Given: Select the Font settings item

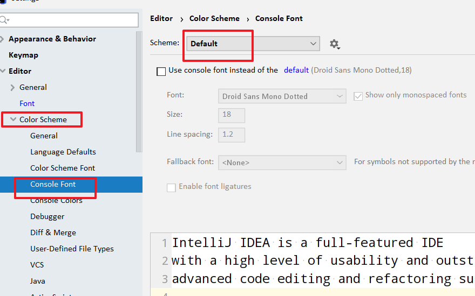Looking at the screenshot, I should 27,103.
